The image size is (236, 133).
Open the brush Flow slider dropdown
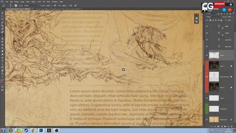pyautogui.click(x=67, y=6)
